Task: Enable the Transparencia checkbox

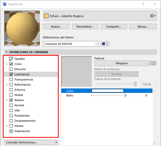Action: point(11,79)
